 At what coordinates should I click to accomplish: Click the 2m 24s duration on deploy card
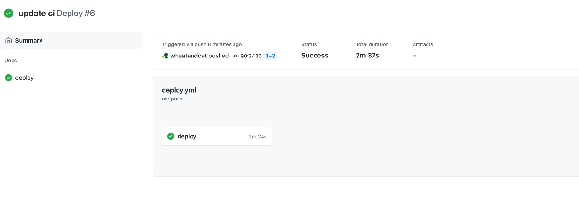tap(258, 137)
